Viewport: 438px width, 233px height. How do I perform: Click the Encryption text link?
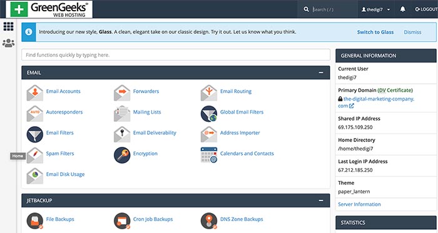click(145, 154)
